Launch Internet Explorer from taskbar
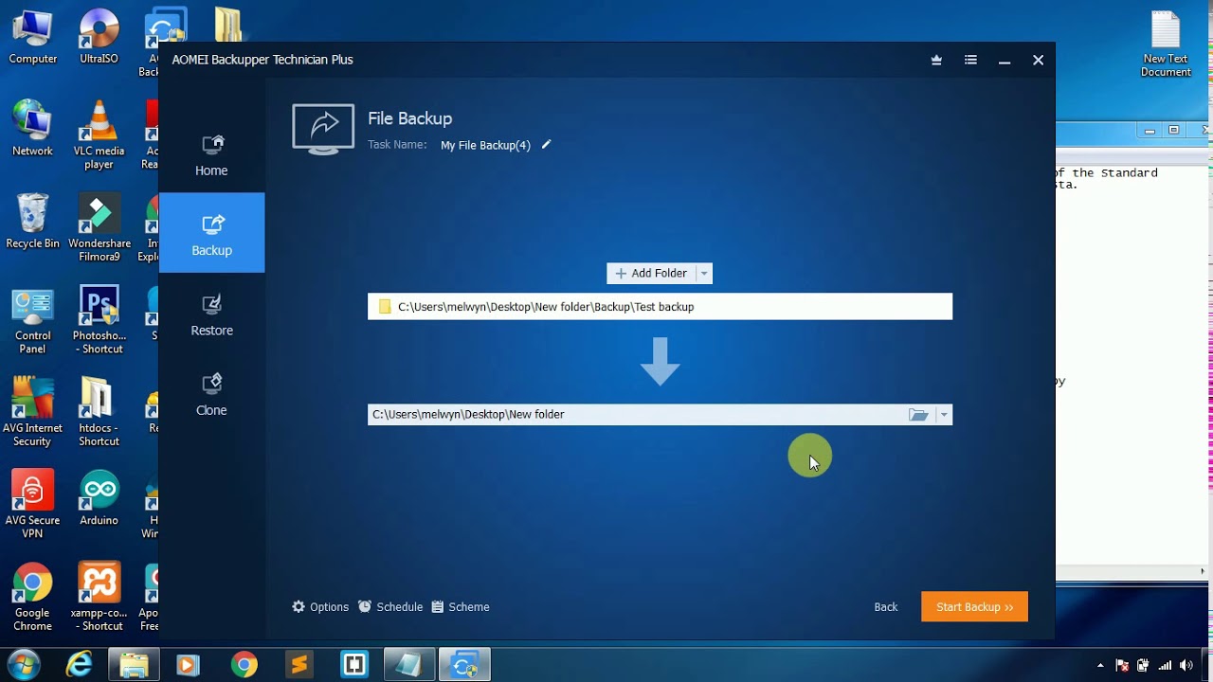 click(80, 665)
